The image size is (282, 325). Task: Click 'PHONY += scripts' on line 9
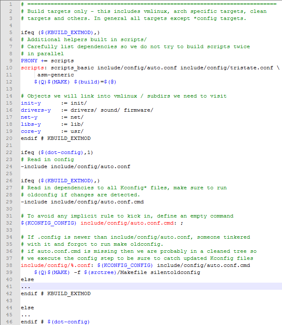click(47, 61)
